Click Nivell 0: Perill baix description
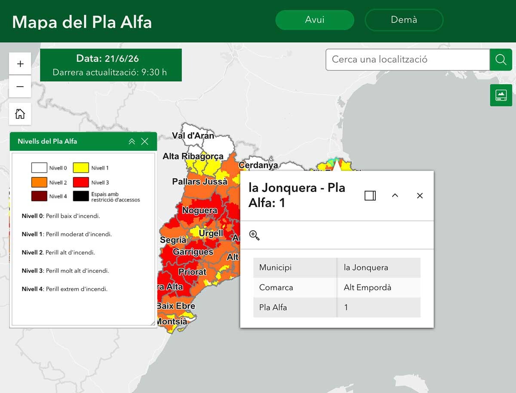The width and height of the screenshot is (516, 393). (61, 216)
